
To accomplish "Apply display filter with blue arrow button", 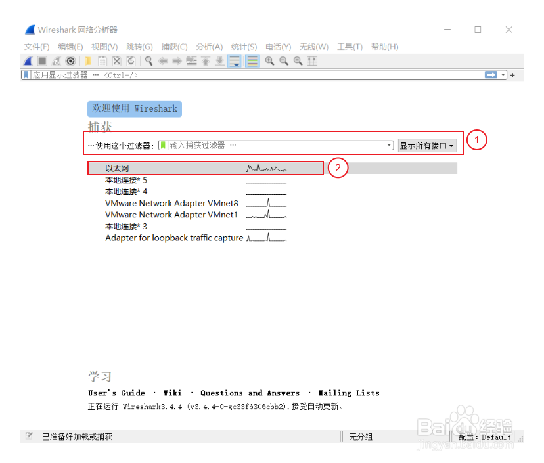I will tap(491, 75).
